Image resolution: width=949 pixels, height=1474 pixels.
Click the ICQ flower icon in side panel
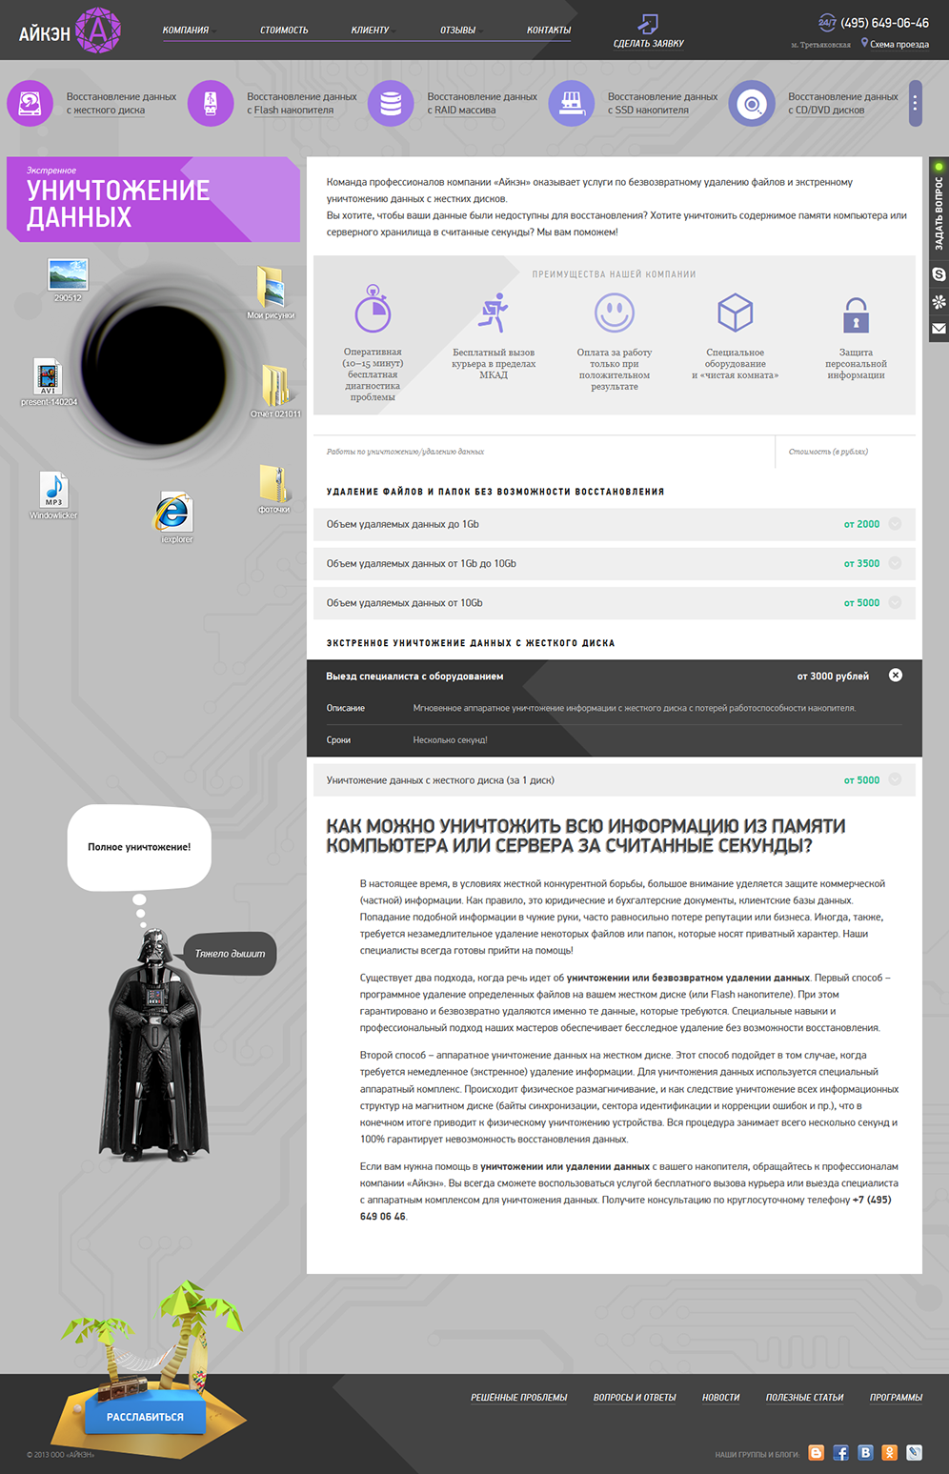[939, 302]
